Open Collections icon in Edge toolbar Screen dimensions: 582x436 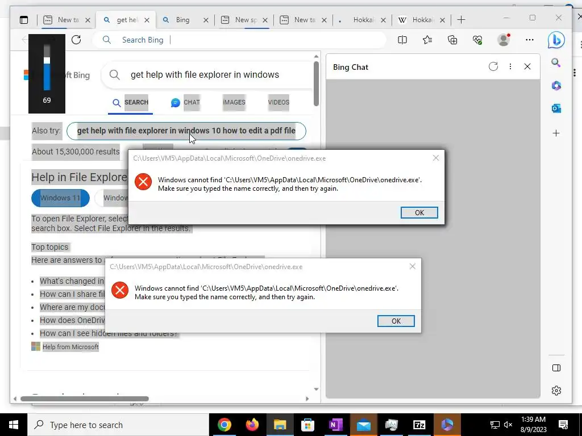point(452,40)
